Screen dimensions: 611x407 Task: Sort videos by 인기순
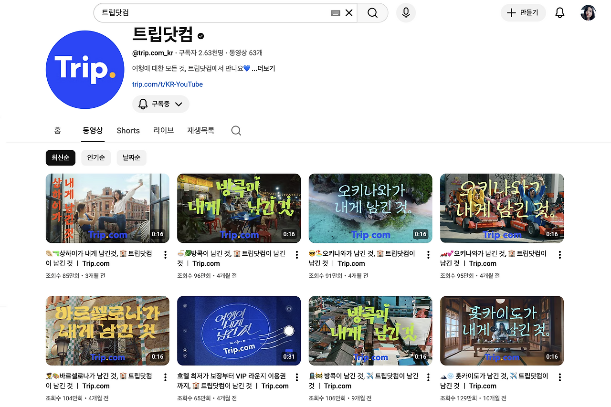tap(96, 158)
